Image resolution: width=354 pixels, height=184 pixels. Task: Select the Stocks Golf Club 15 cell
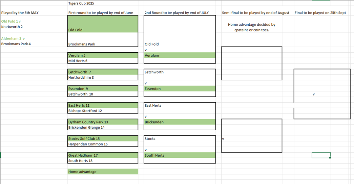pos(103,138)
